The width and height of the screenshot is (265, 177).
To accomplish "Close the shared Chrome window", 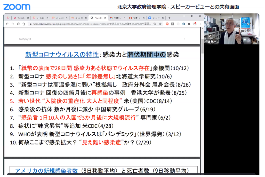I will [x=200, y=16].
